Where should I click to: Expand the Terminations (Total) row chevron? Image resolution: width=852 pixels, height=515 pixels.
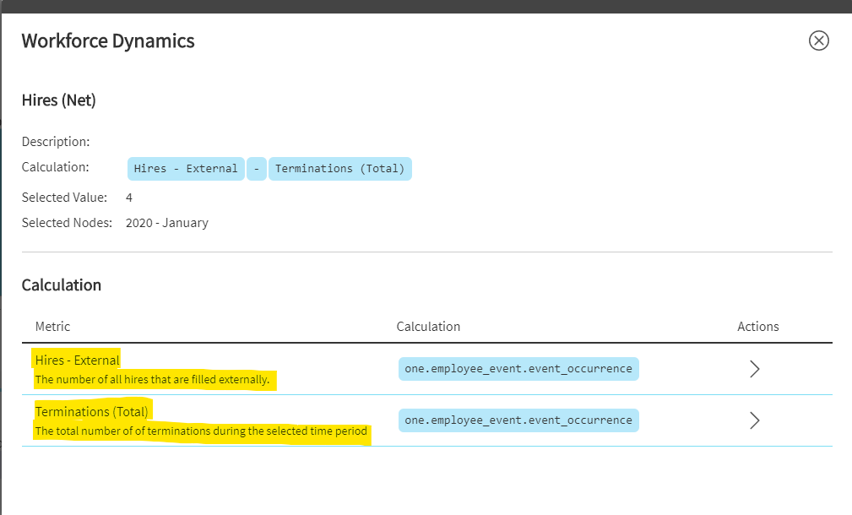pyautogui.click(x=755, y=420)
